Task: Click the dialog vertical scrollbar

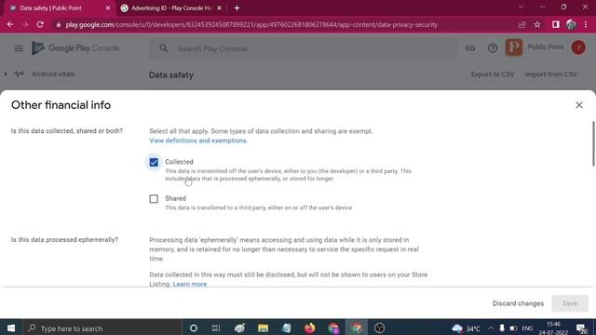Action: tap(593, 143)
